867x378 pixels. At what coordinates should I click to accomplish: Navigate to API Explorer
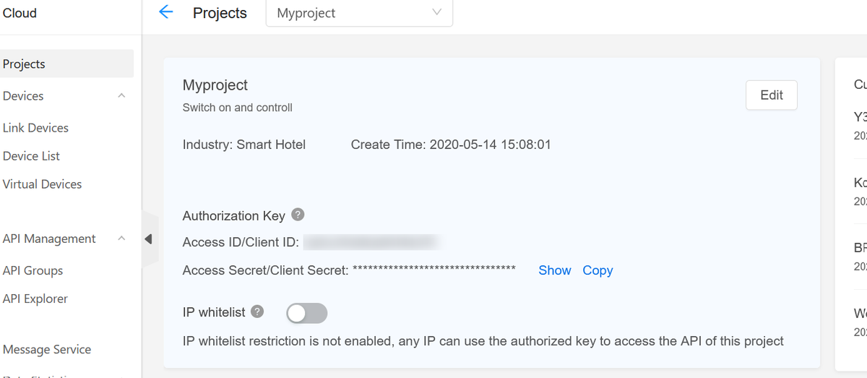pos(35,298)
